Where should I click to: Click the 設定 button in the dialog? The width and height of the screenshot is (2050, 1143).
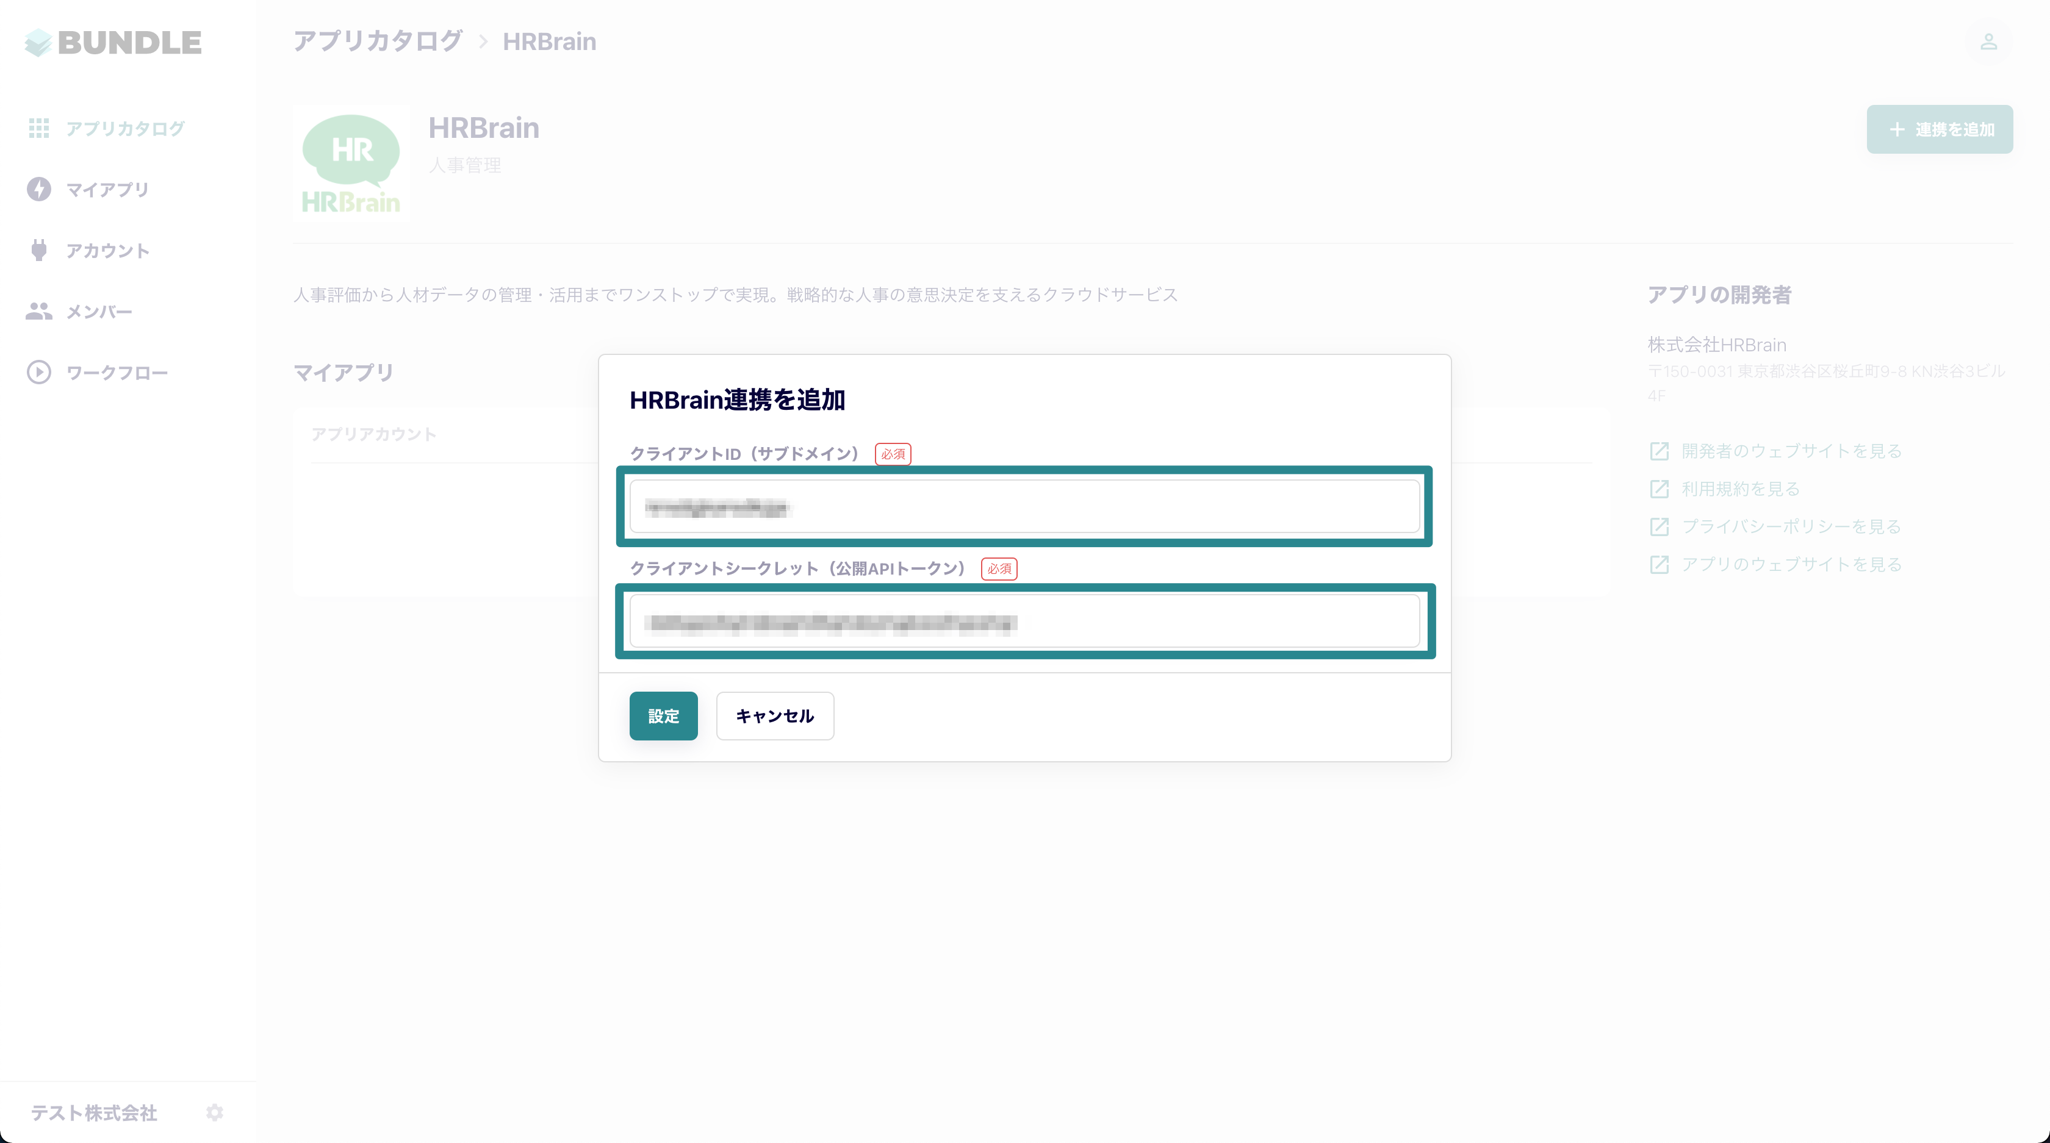[x=663, y=716]
